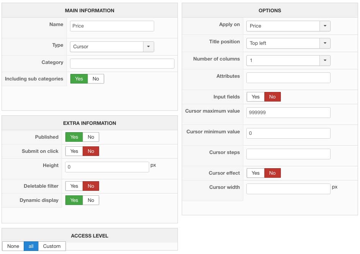Screen dimensions: 360x254
Task: Click the Name text field
Action: (112, 26)
